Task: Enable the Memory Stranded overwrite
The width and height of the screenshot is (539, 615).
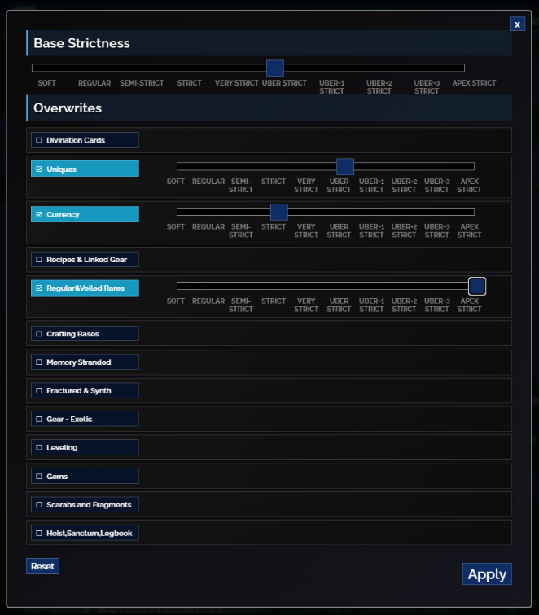Action: [85, 362]
